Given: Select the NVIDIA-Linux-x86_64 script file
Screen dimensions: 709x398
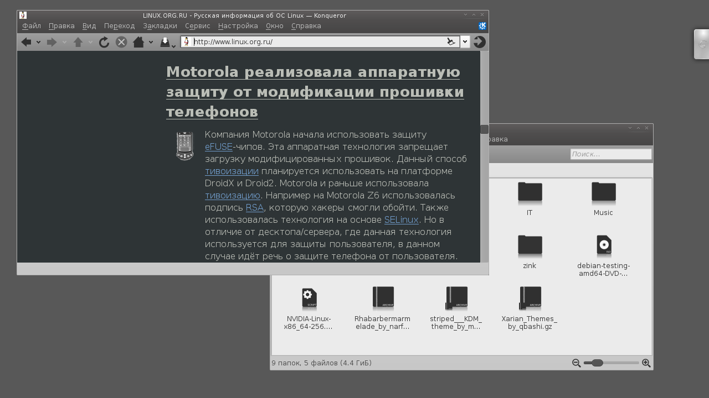Looking at the screenshot, I should [x=309, y=308].
